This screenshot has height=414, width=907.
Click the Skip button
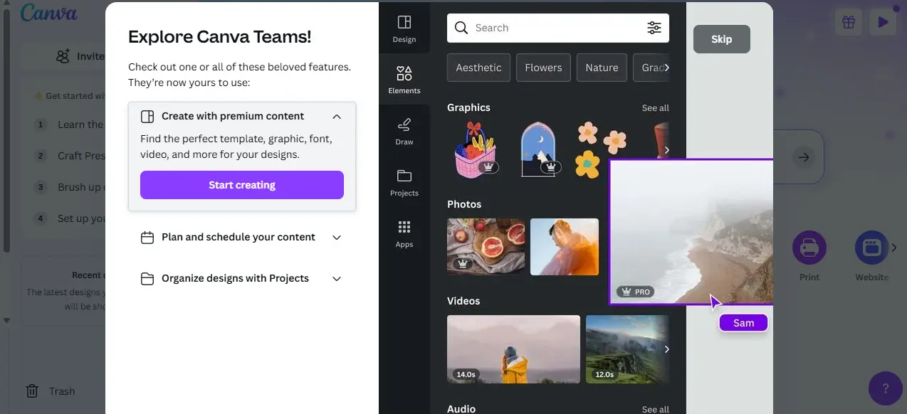722,39
